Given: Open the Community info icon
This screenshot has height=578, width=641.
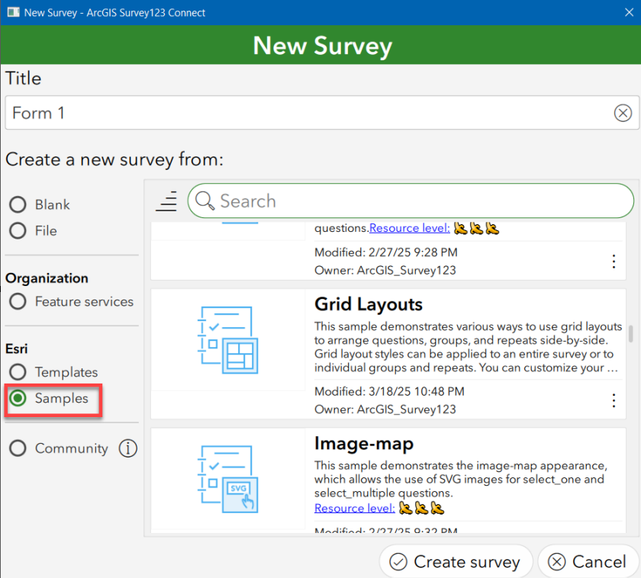Looking at the screenshot, I should tap(128, 448).
